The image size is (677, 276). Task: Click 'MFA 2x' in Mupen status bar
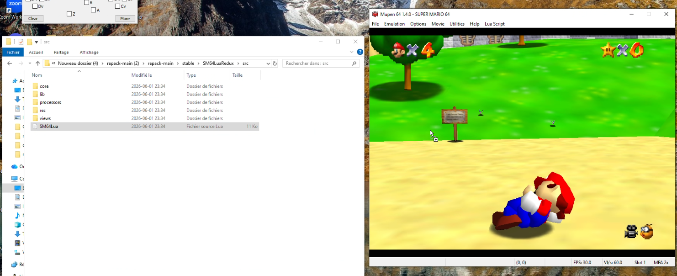click(x=661, y=262)
